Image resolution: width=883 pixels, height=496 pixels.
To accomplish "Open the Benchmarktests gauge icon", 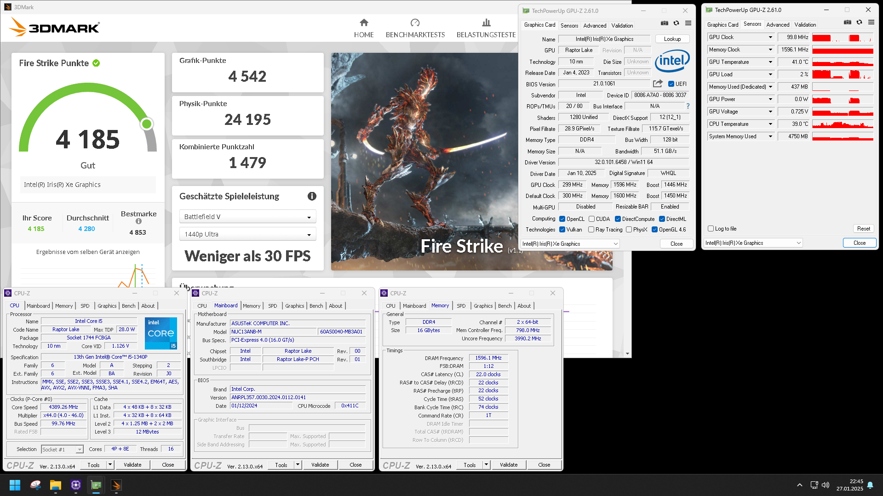I will click(x=415, y=23).
